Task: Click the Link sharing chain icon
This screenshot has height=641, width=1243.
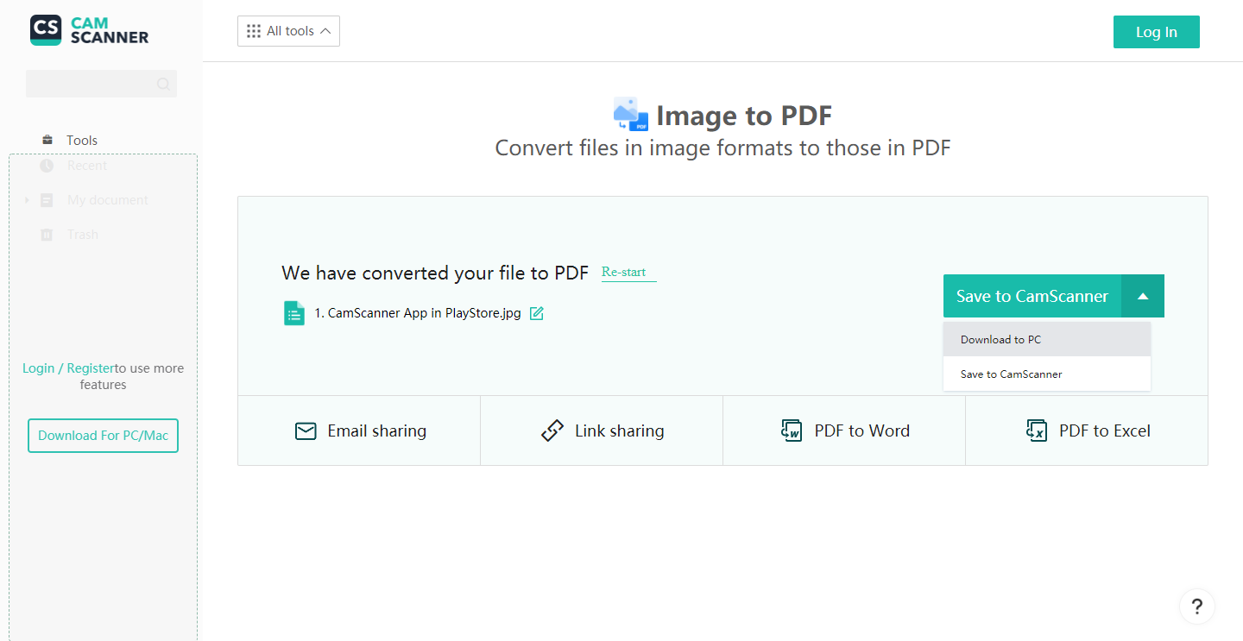Action: (552, 430)
